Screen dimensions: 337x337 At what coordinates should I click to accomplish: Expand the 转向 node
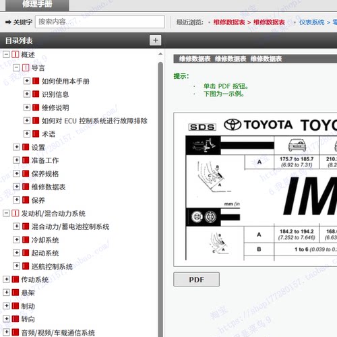[6, 319]
